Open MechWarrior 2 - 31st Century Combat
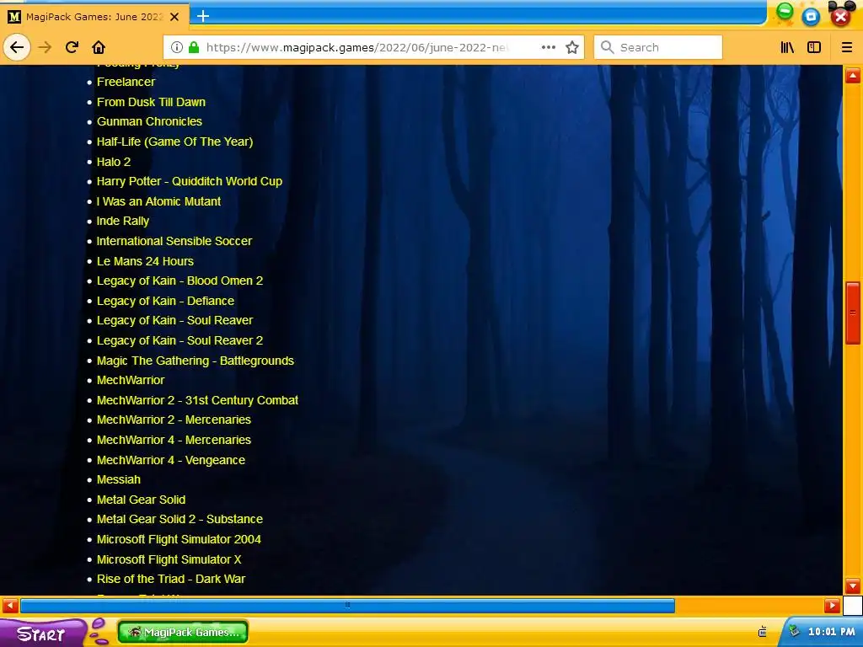 197,400
